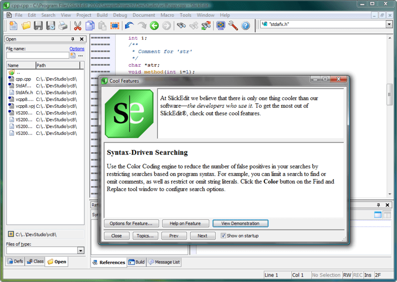Click the Select block toolbar icon
The height and width of the screenshot is (282, 397).
[x=115, y=26]
